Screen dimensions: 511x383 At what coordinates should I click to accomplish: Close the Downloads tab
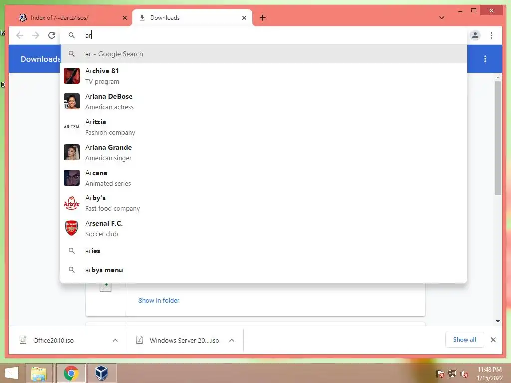point(244,18)
